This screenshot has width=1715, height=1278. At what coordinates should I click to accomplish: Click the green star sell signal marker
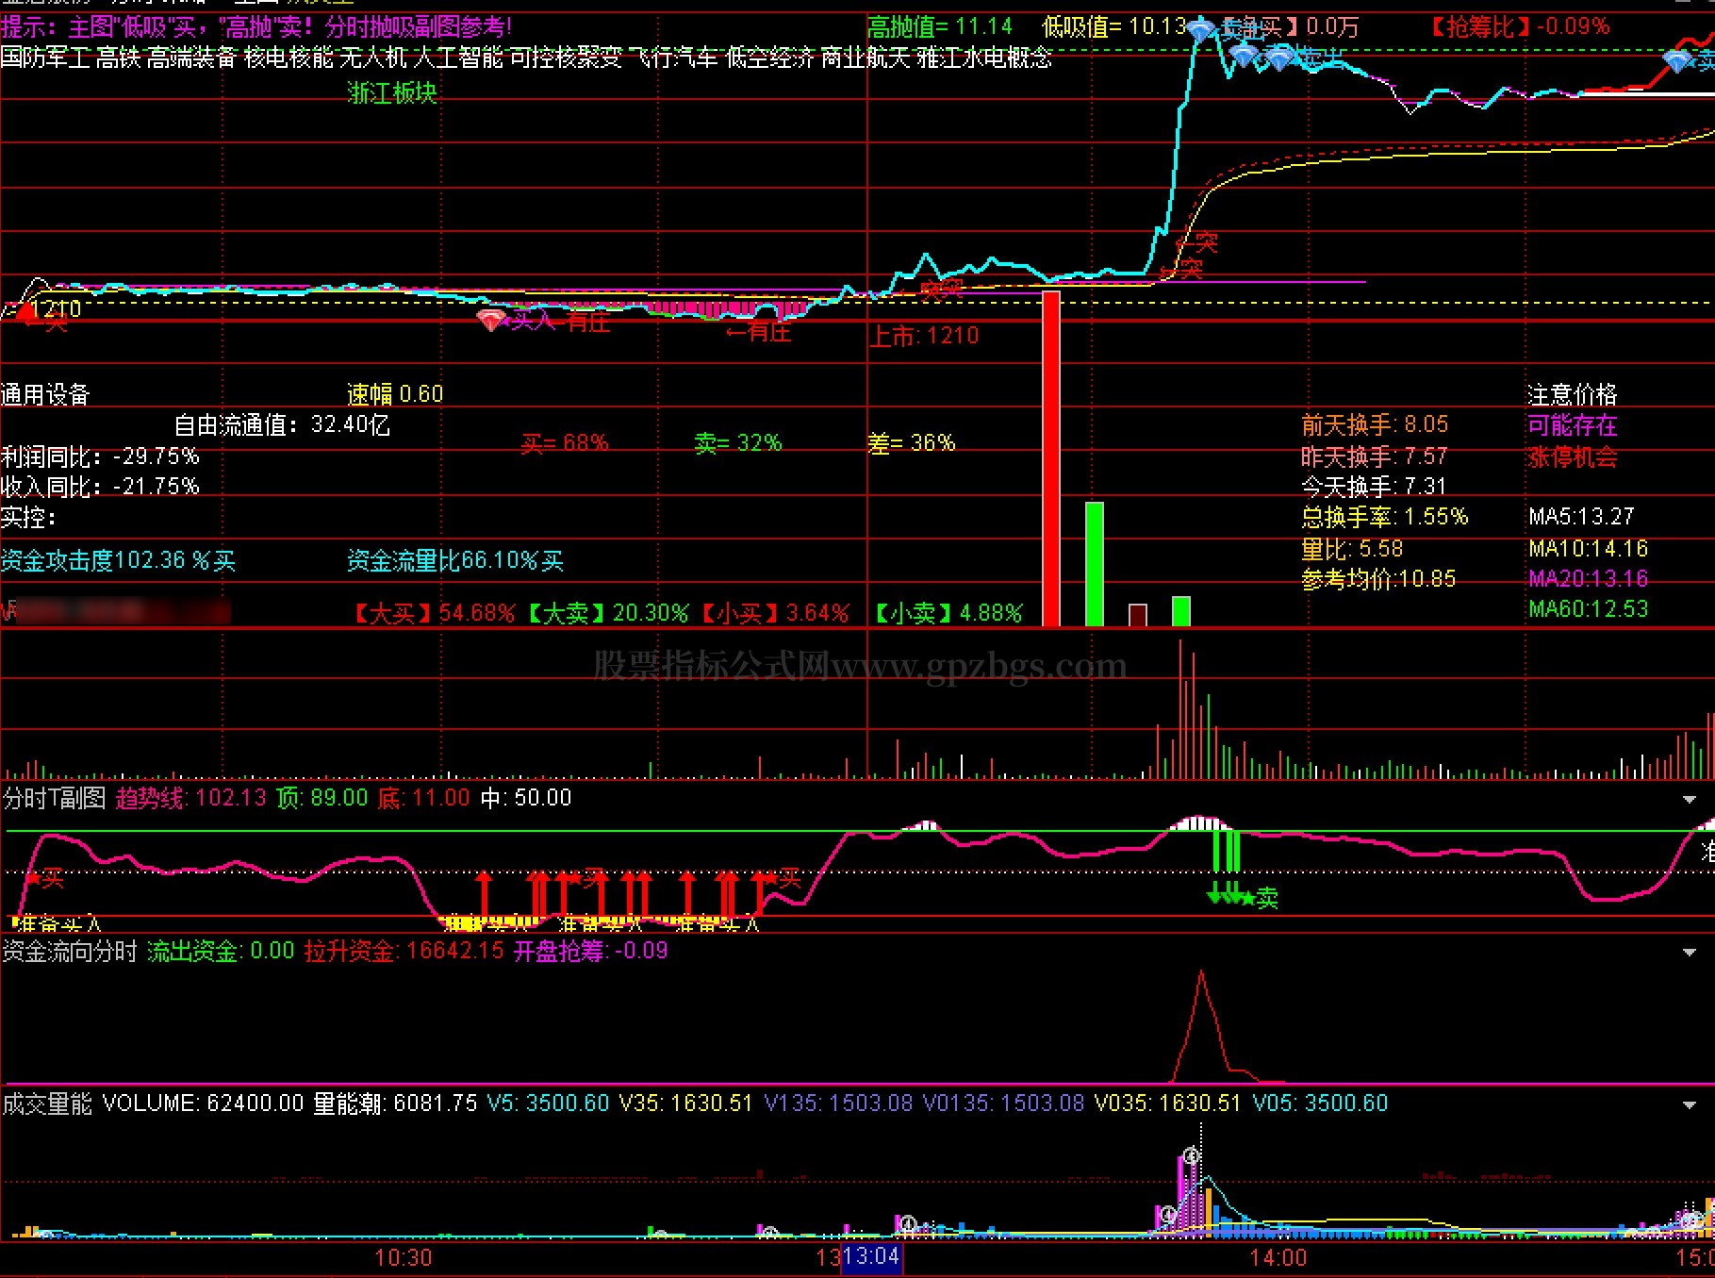click(1248, 898)
